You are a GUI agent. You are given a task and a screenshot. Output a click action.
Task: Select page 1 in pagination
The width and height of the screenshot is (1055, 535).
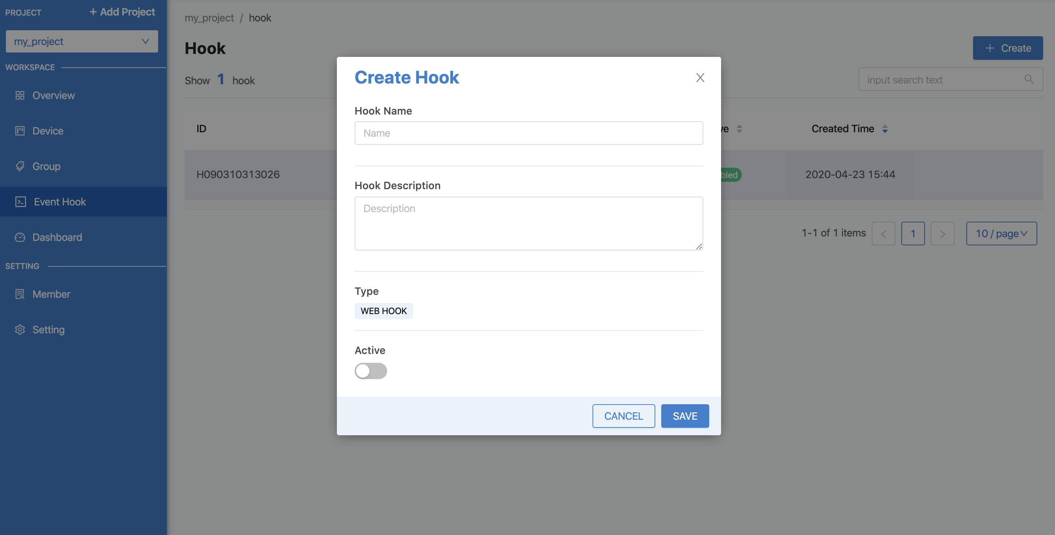click(x=912, y=234)
